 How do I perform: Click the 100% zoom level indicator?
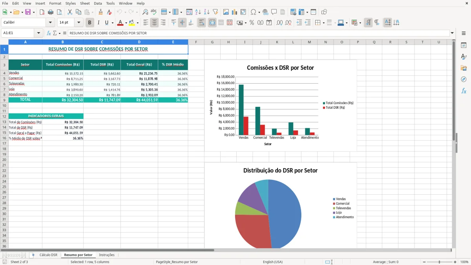[x=464, y=262]
